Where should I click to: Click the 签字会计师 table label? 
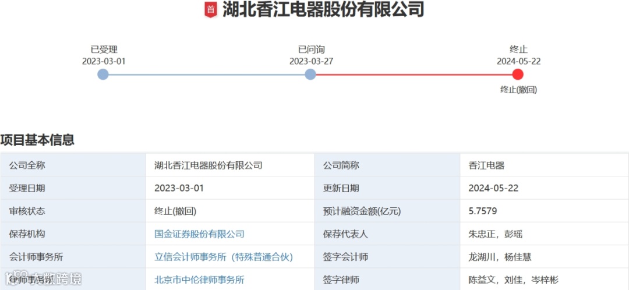coord(345,257)
